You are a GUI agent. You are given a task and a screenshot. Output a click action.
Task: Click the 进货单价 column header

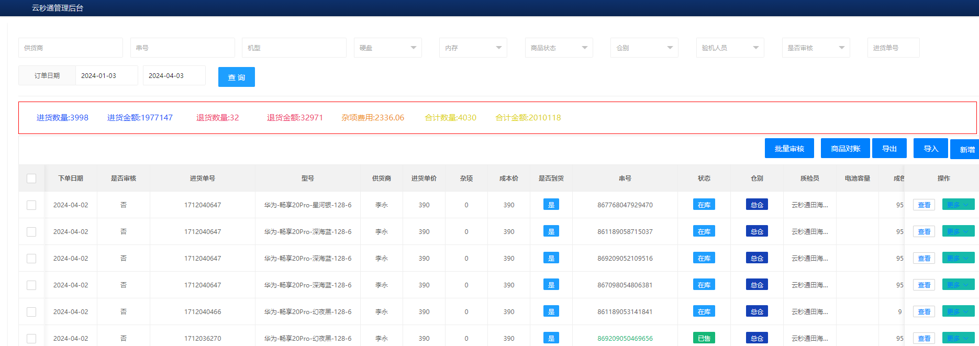[x=424, y=178]
